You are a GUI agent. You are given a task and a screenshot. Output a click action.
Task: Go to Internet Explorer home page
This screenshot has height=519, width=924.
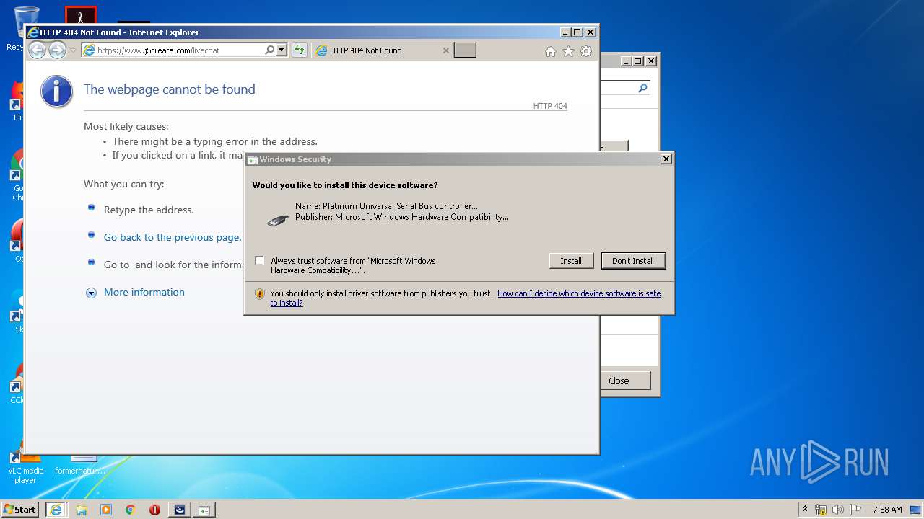[551, 51]
